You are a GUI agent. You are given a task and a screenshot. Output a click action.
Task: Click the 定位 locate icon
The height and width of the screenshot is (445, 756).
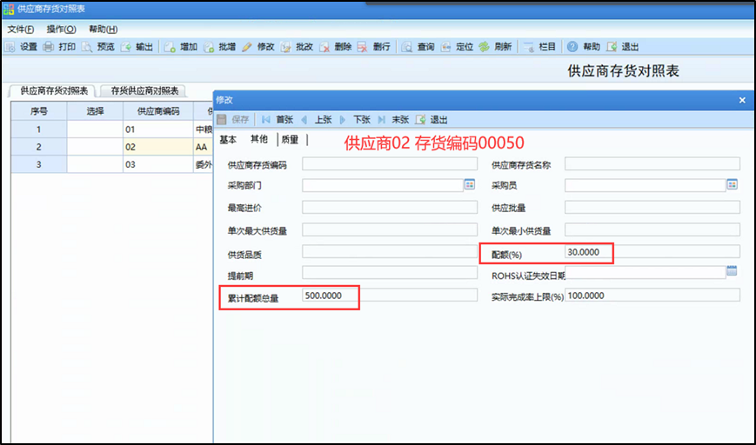pos(446,47)
